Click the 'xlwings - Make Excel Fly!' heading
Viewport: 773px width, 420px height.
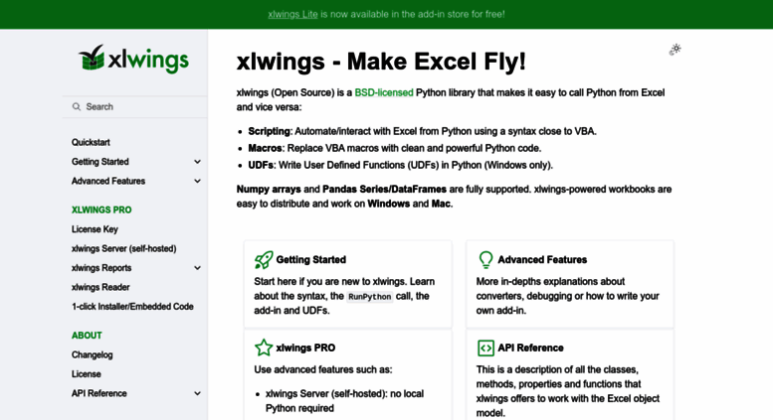(x=381, y=62)
